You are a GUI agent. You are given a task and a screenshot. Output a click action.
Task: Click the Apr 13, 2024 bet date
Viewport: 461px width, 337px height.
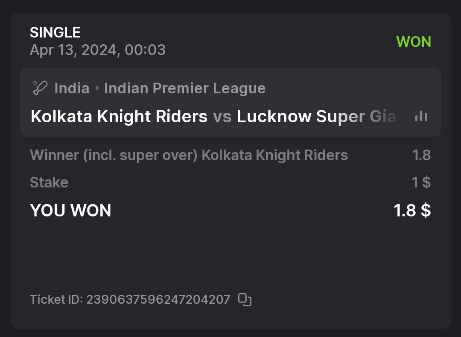(97, 50)
